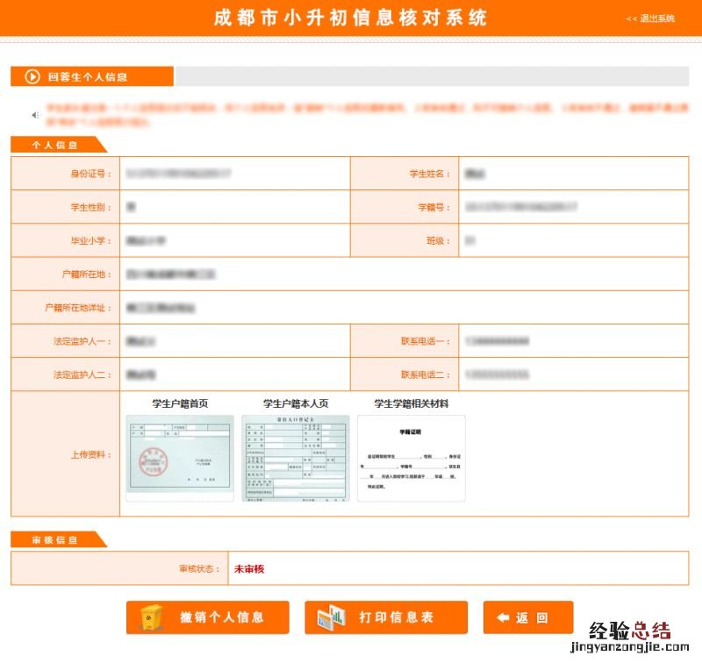Click the 毕业小学 field value
Image resolution: width=702 pixels, height=663 pixels.
146,240
